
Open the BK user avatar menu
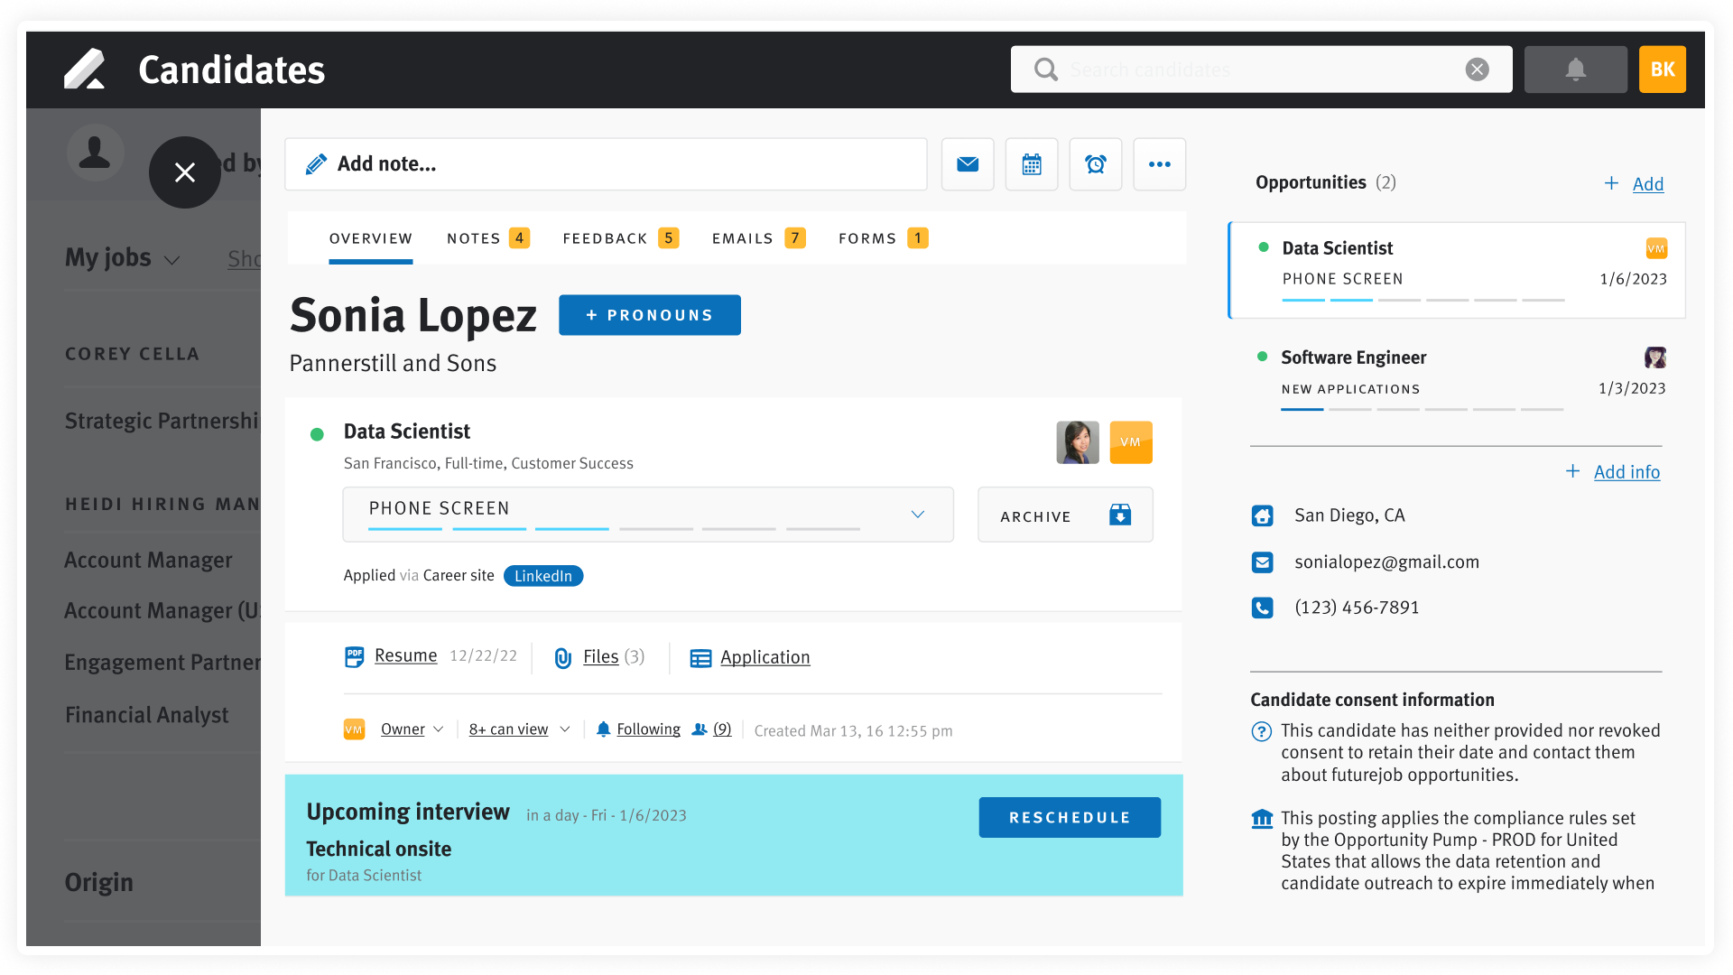pos(1662,70)
